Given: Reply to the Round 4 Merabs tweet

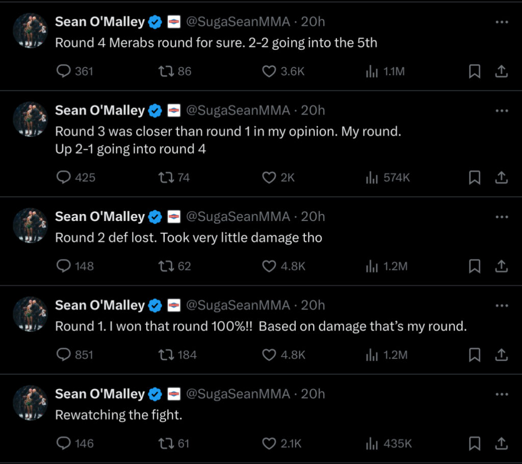Looking at the screenshot, I should pyautogui.click(x=74, y=71).
